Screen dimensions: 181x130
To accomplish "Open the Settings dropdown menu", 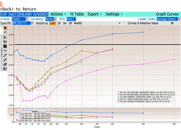I will (114, 14).
